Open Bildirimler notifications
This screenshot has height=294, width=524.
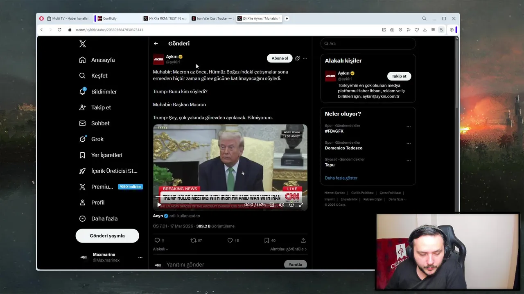[x=98, y=92]
